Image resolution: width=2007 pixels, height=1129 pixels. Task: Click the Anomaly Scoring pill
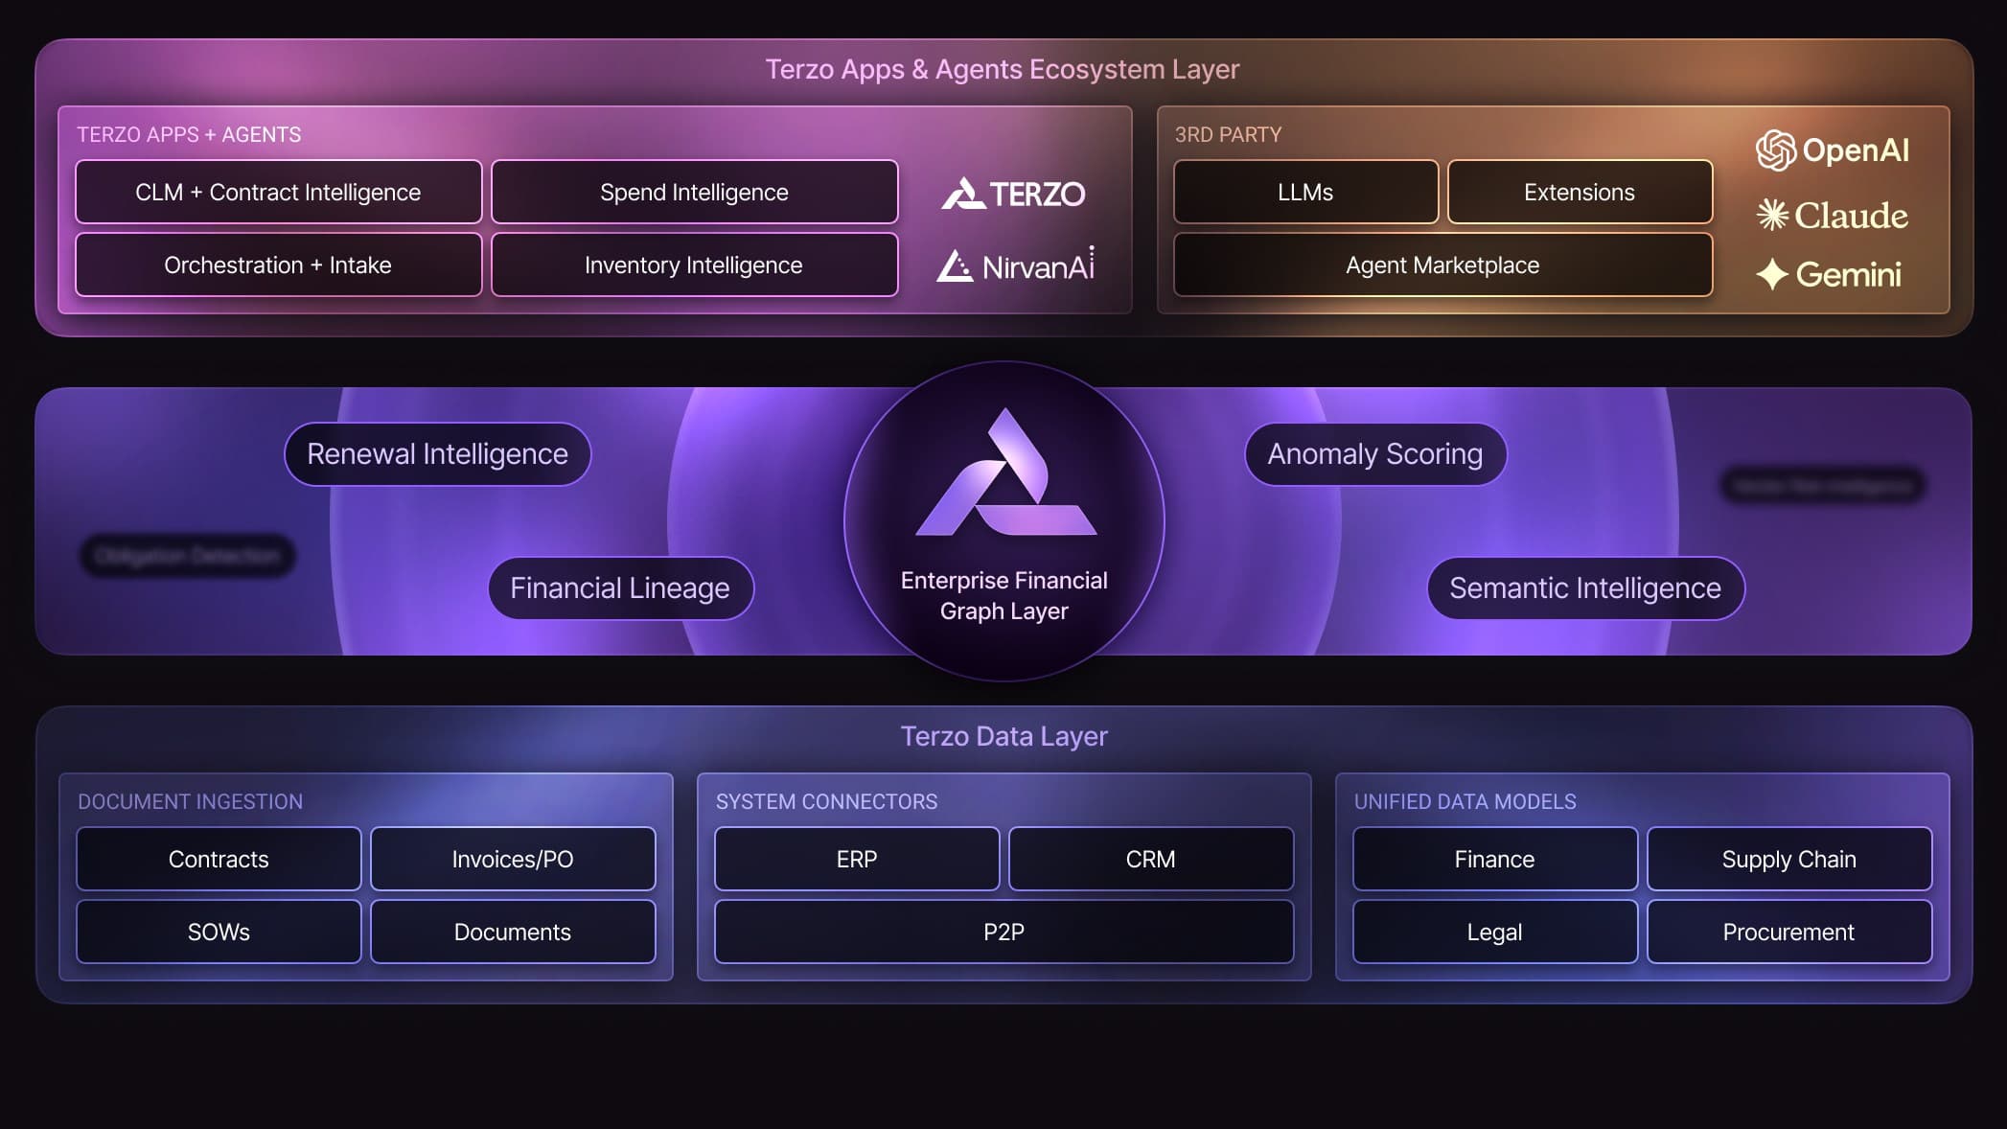1374,454
